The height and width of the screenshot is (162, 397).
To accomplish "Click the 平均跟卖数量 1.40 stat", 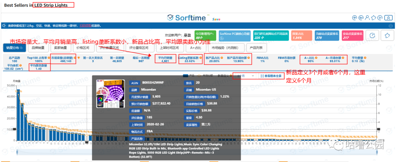I will [39, 67].
